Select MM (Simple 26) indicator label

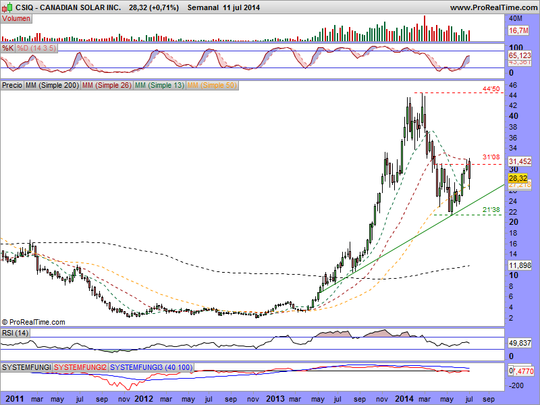pyautogui.click(x=107, y=85)
